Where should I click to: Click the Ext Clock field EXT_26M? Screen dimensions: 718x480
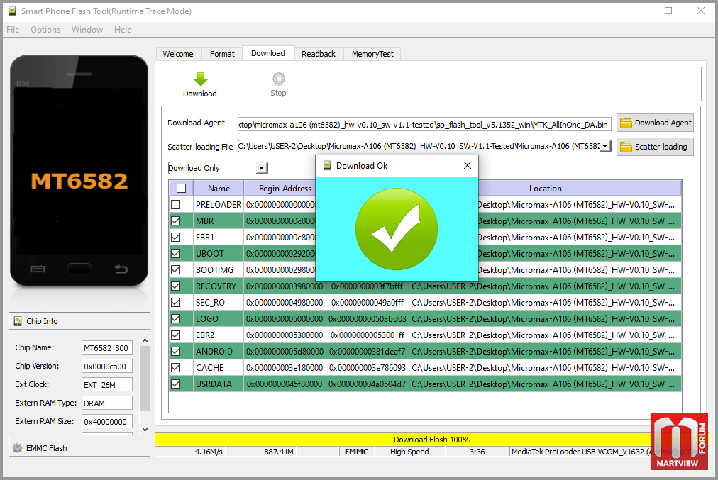point(107,384)
